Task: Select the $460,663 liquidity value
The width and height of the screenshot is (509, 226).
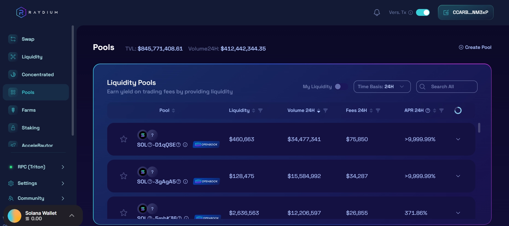Action: tap(242, 139)
